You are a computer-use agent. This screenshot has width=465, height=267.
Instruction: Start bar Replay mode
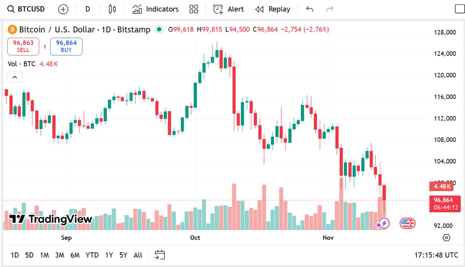[x=273, y=9]
